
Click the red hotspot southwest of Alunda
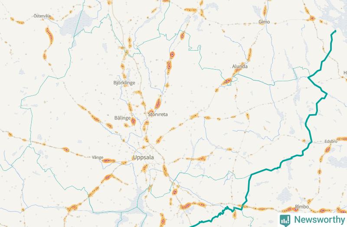226,82
